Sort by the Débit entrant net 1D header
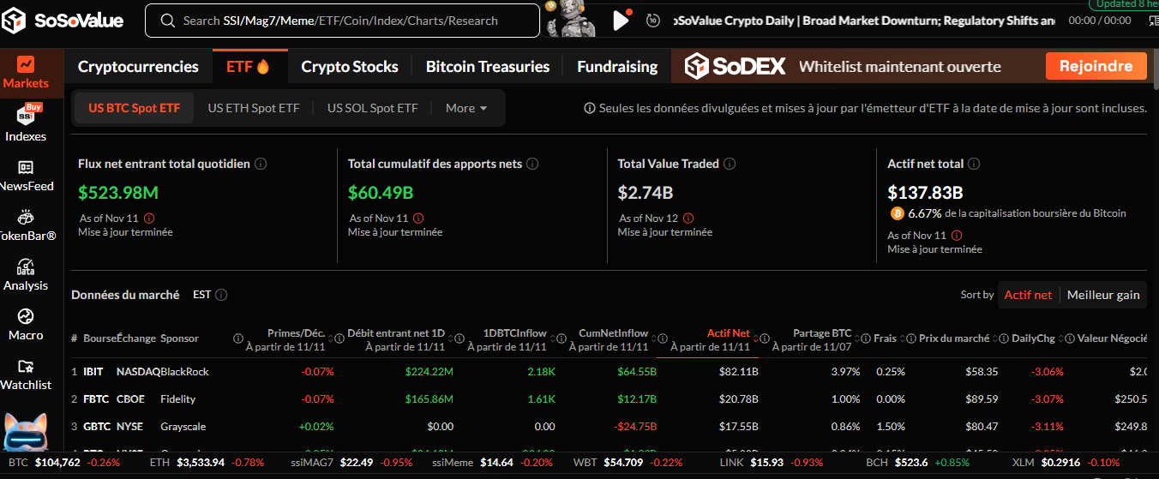Screen dimensions: 1159x479 pos(396,333)
